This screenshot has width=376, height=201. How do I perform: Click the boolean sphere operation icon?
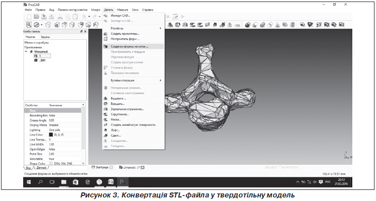coord(247,25)
